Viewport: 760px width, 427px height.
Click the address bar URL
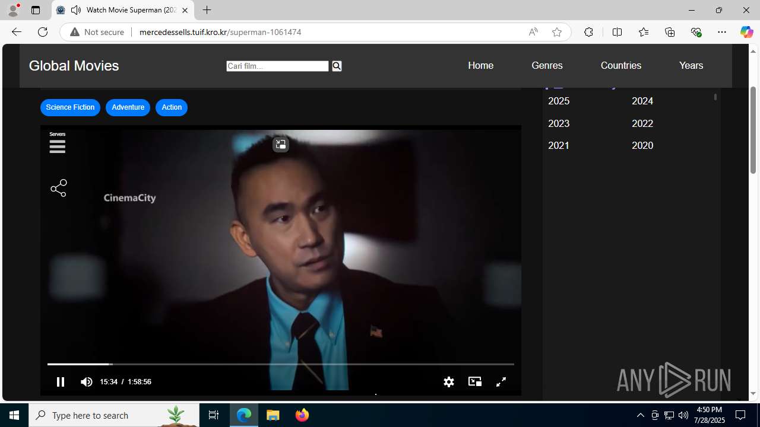pos(220,32)
